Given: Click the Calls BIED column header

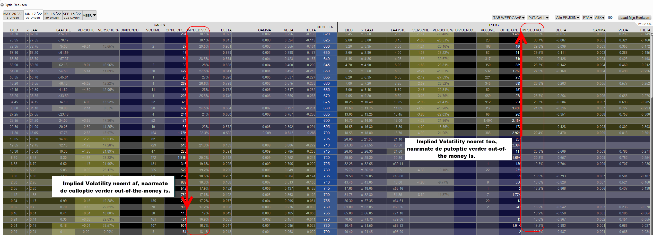Looking at the screenshot, I should [14, 30].
